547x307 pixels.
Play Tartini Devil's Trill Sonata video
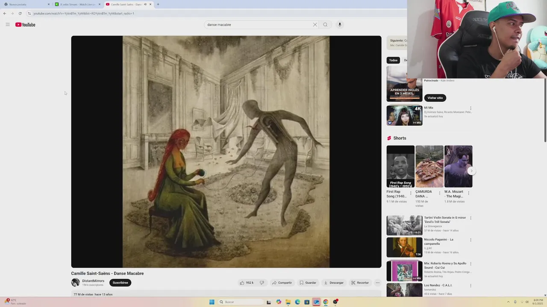(x=404, y=225)
